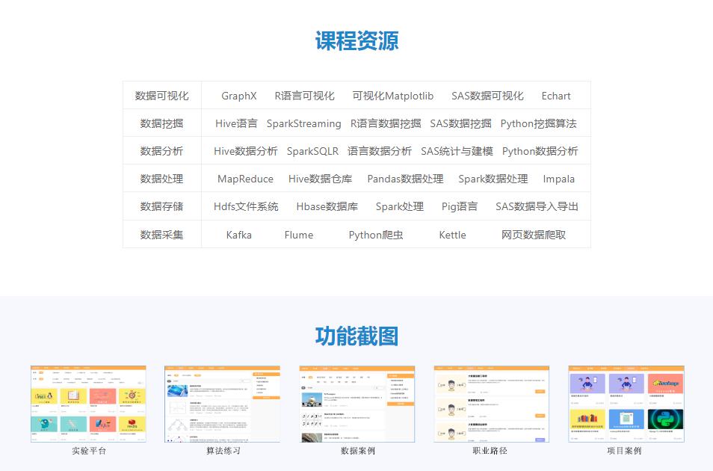The width and height of the screenshot is (713, 471).
Task: View the 职业路径 screenshot thumbnail
Action: point(491,404)
